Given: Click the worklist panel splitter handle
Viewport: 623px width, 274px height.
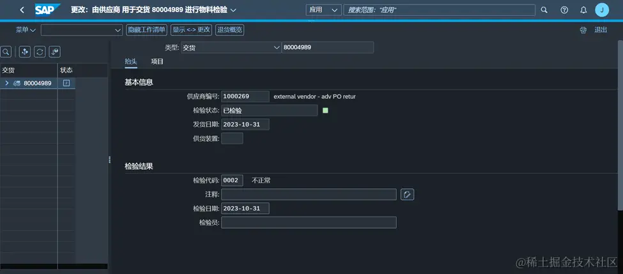Looking at the screenshot, I should (109, 160).
